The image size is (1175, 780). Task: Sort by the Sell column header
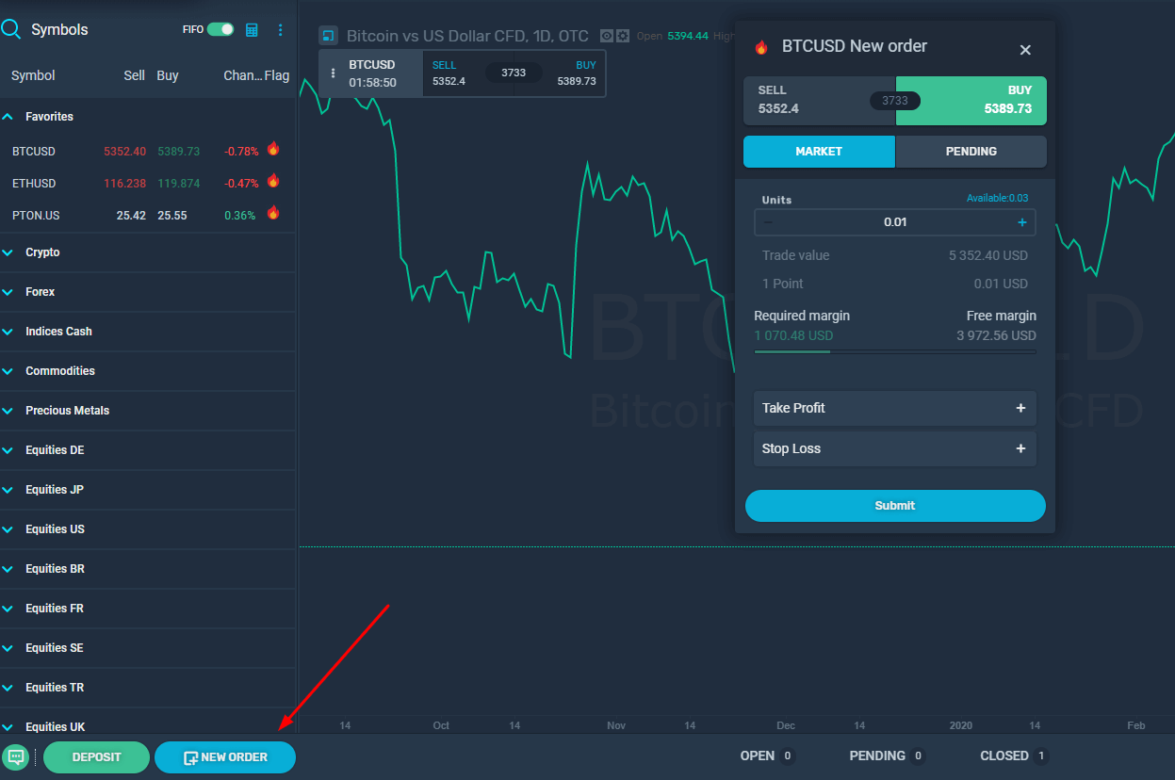[x=135, y=75]
